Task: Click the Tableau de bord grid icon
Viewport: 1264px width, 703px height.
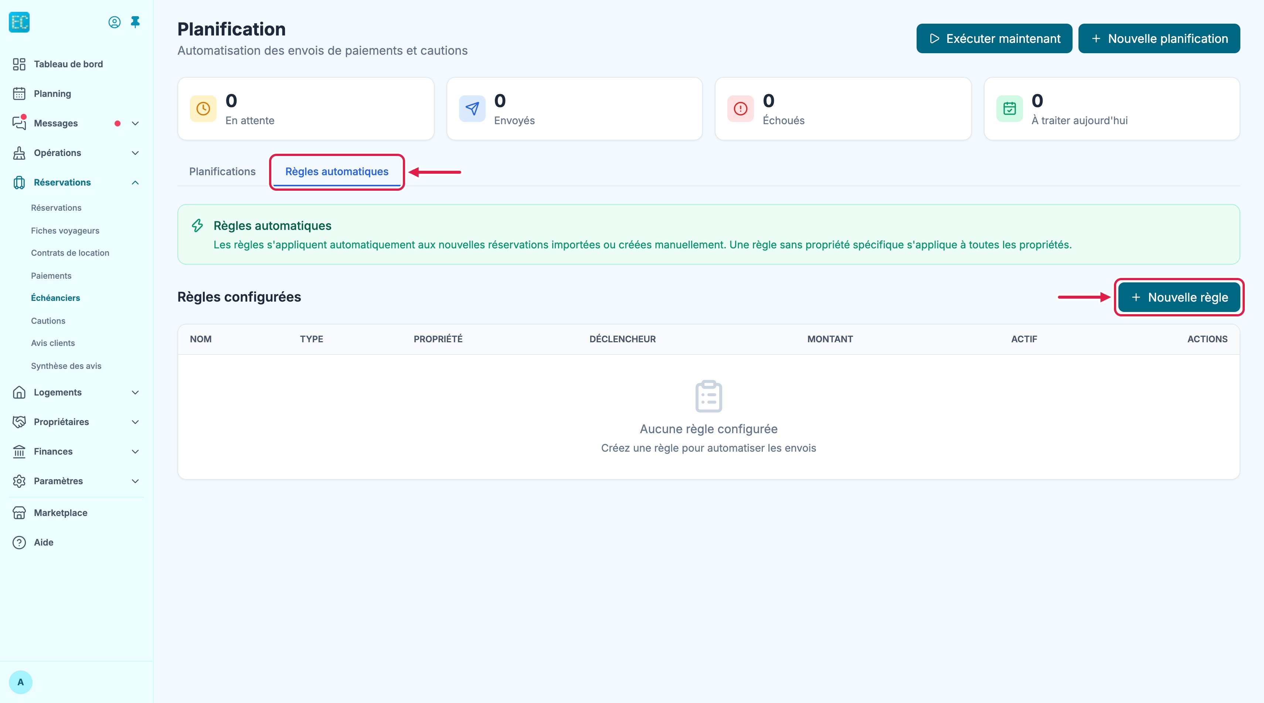Action: [19, 64]
